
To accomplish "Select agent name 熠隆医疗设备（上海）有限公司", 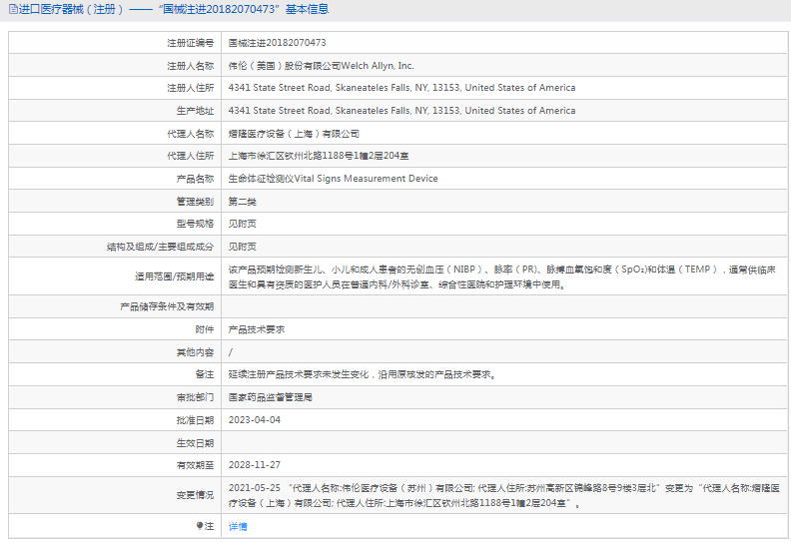I will click(294, 133).
